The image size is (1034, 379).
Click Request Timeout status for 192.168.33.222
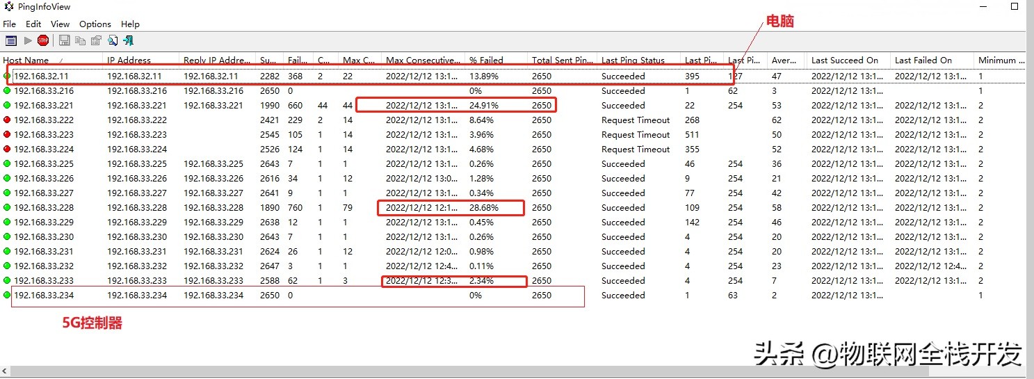point(636,120)
